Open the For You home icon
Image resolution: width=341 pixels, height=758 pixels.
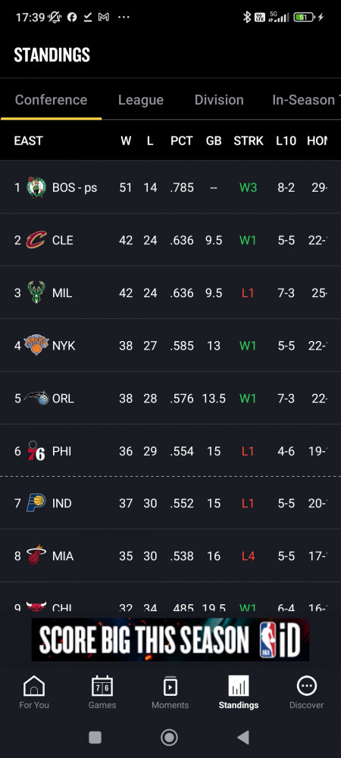(34, 685)
